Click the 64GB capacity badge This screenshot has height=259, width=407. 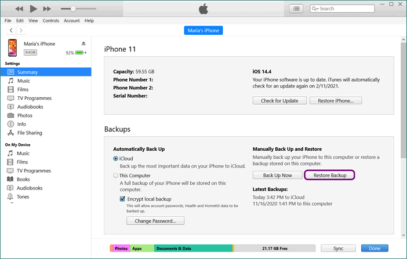coord(30,52)
